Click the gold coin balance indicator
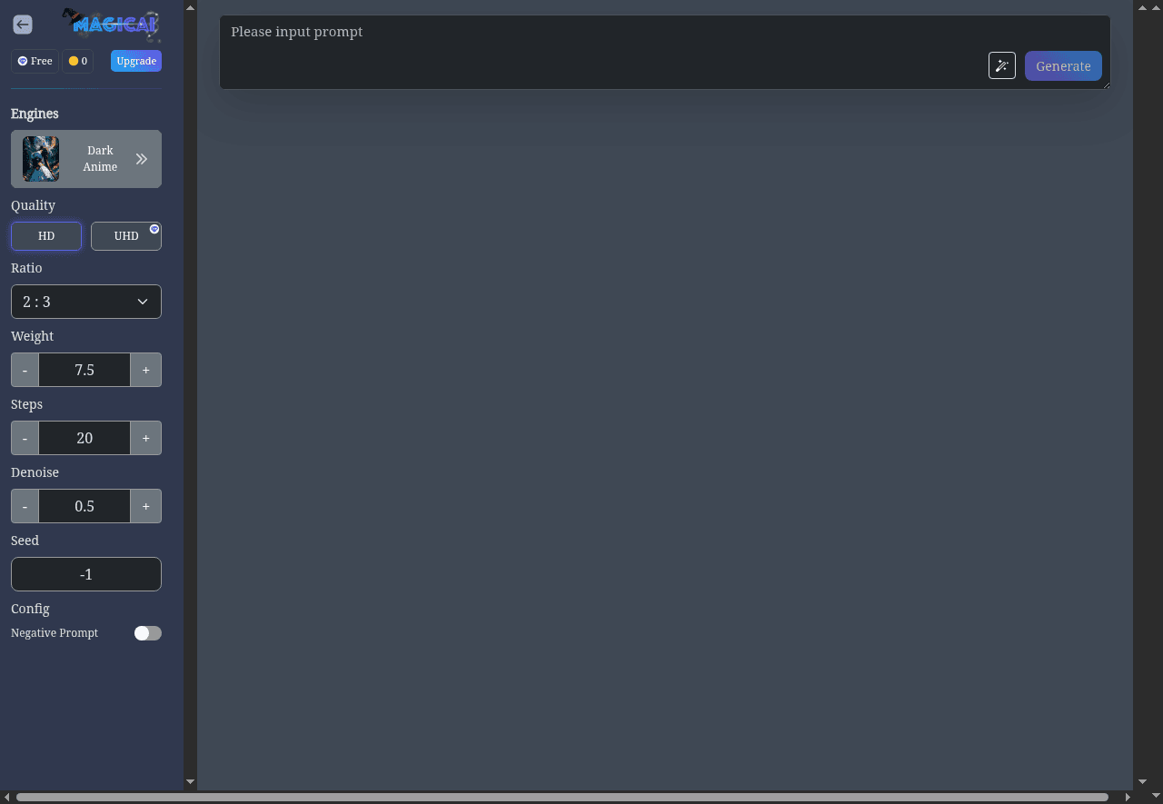Screen dimensions: 1163x804 (x=78, y=61)
